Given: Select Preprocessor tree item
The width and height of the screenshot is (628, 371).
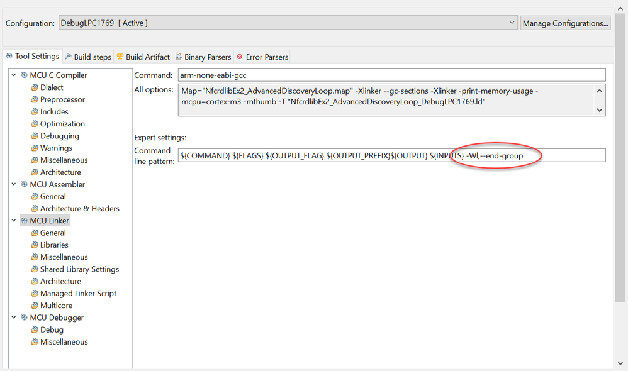Looking at the screenshot, I should click(x=62, y=99).
